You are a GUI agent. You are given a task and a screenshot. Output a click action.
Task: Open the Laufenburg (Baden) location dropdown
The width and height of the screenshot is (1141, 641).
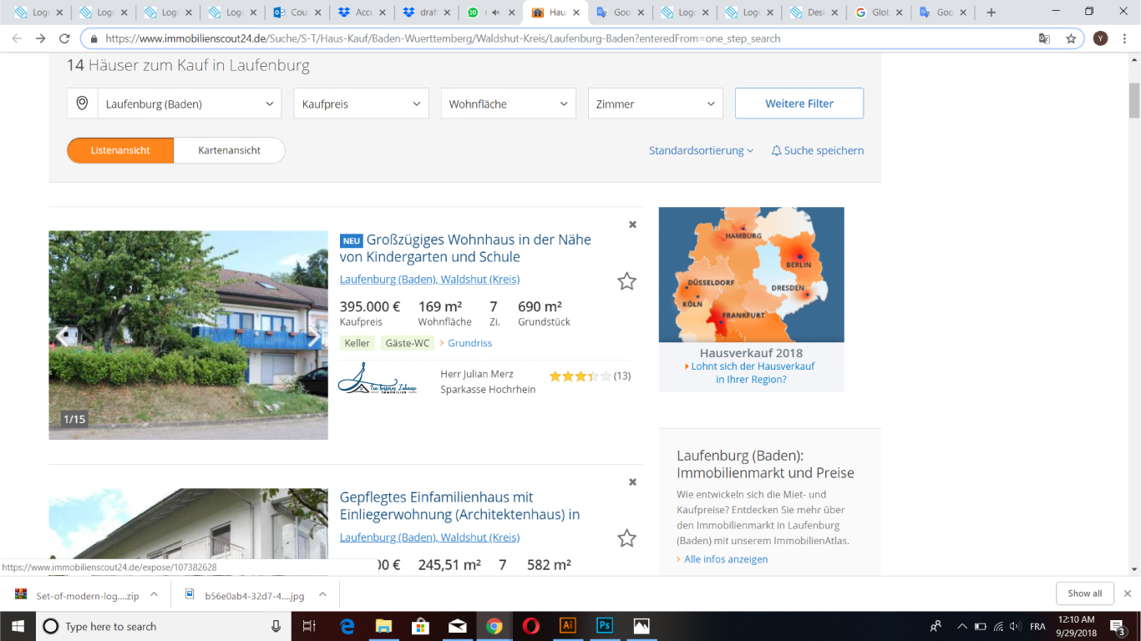coord(190,103)
